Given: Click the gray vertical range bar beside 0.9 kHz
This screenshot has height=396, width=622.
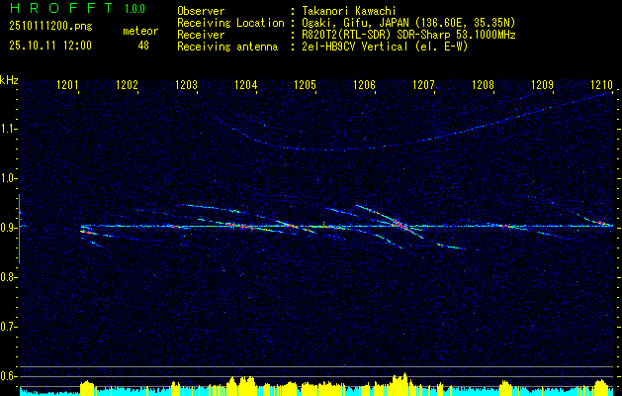Looking at the screenshot, I should tap(19, 229).
